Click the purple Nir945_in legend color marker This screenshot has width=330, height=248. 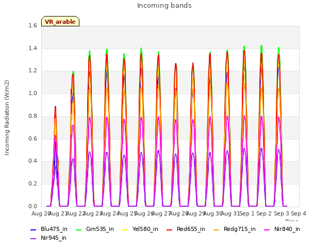tap(34, 239)
